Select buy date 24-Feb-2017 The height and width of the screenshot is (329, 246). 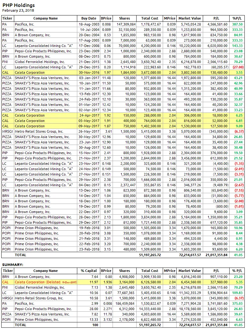89,99
